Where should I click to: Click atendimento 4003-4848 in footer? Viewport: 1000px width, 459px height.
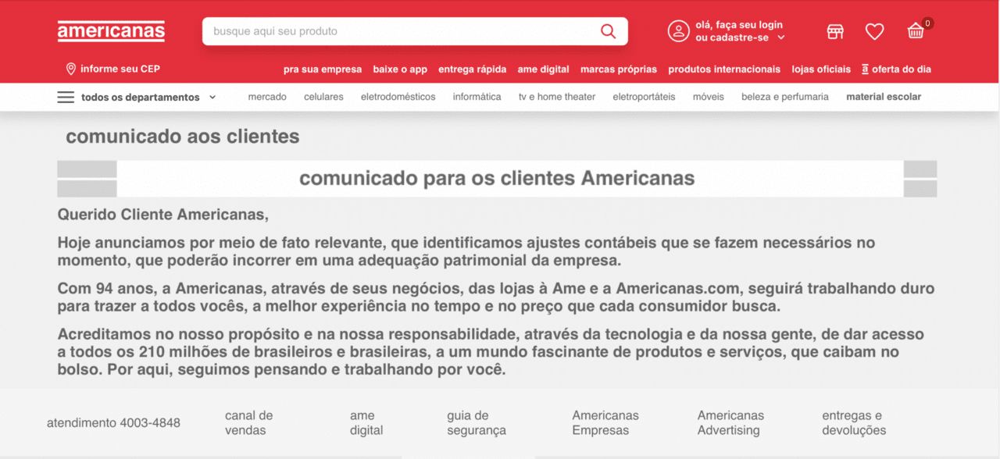113,423
